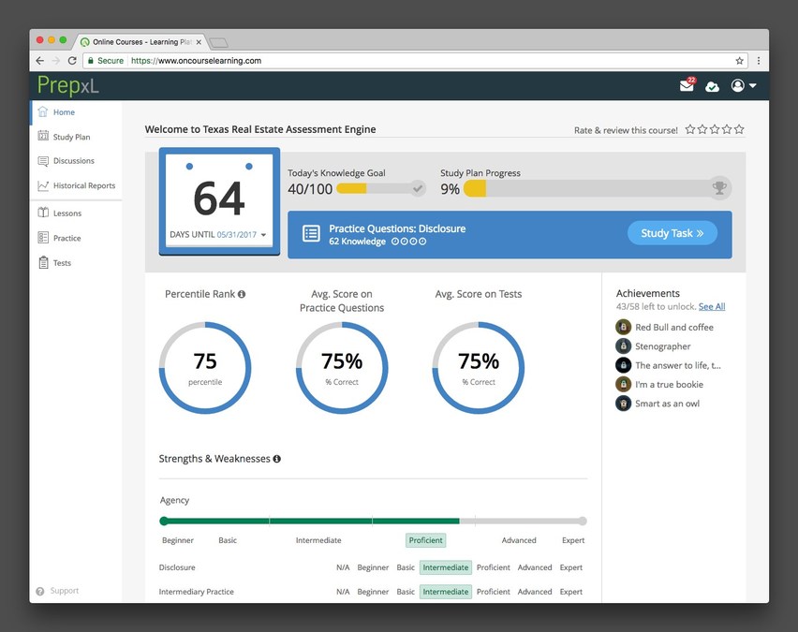Expand the days-until date dropdown

point(263,235)
